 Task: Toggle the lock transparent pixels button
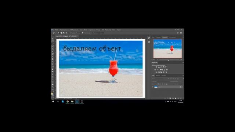point(158,84)
